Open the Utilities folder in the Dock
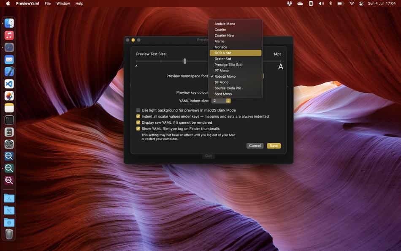This screenshot has width=401, height=251. pos(9,210)
